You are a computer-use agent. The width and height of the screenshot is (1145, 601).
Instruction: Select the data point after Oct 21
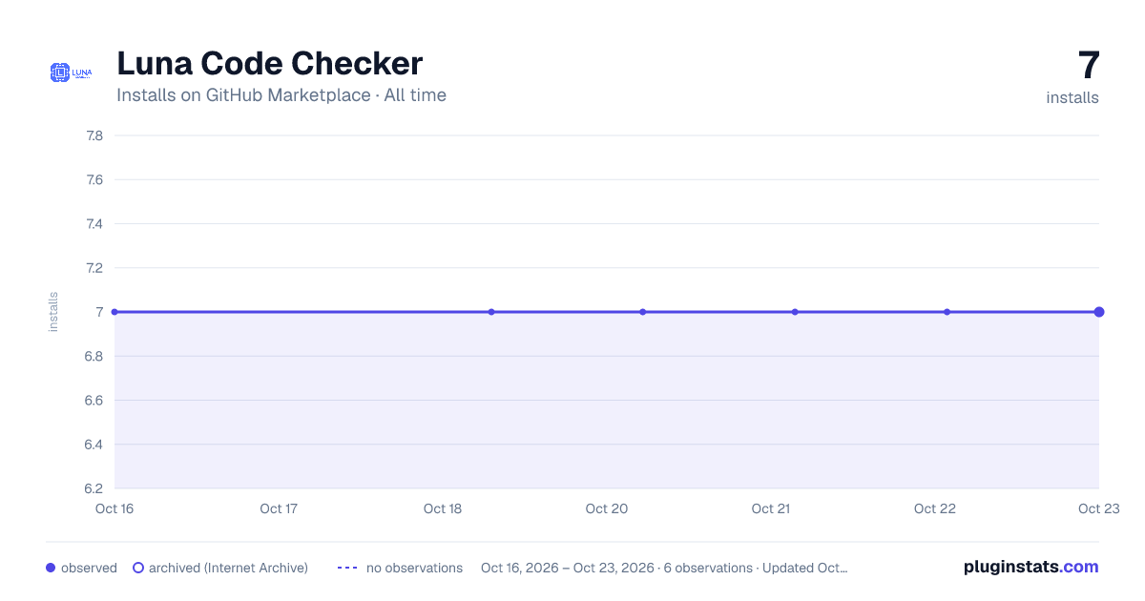tap(795, 312)
